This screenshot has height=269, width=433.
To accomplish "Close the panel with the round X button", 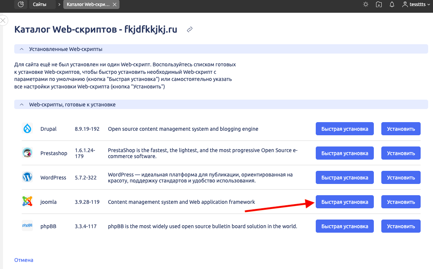I will point(3,21).
